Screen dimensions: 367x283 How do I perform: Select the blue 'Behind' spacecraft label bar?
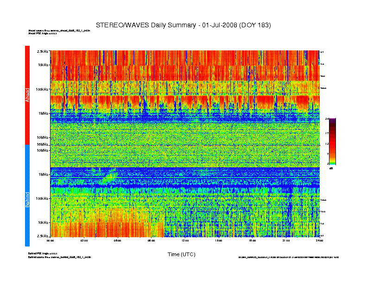[x=27, y=196]
